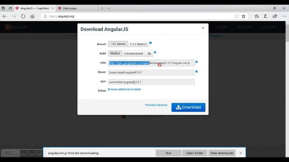Open the browser home page
289x162 pixels.
[33, 16]
